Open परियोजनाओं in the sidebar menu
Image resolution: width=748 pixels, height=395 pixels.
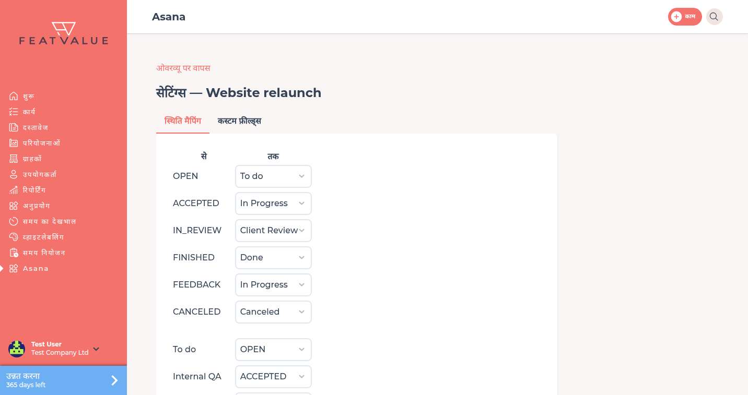pyautogui.click(x=41, y=143)
